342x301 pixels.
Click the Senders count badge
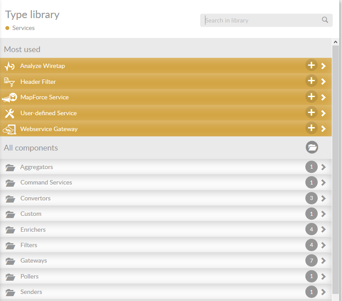point(312,292)
